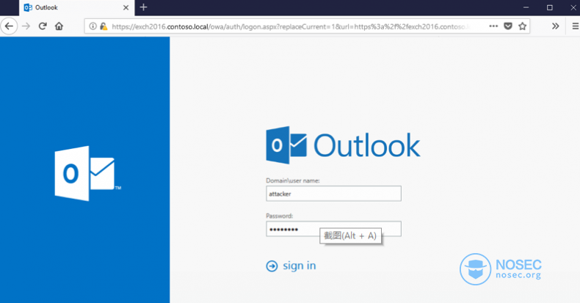Screen dimensions: 580x303
Task: Focus the Password field
Action: coord(333,229)
